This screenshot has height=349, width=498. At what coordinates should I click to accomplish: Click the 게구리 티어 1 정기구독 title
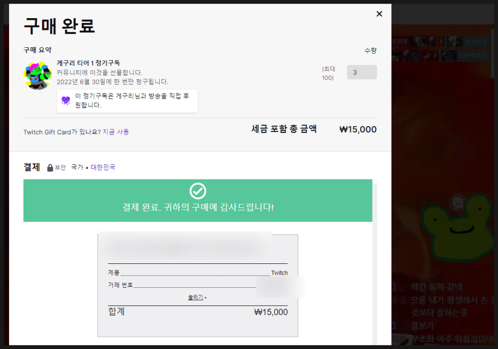[88, 63]
